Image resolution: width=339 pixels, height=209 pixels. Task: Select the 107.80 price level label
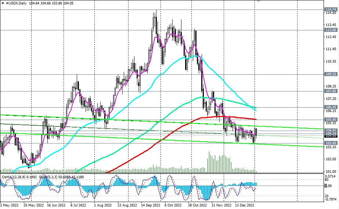[x=330, y=91]
